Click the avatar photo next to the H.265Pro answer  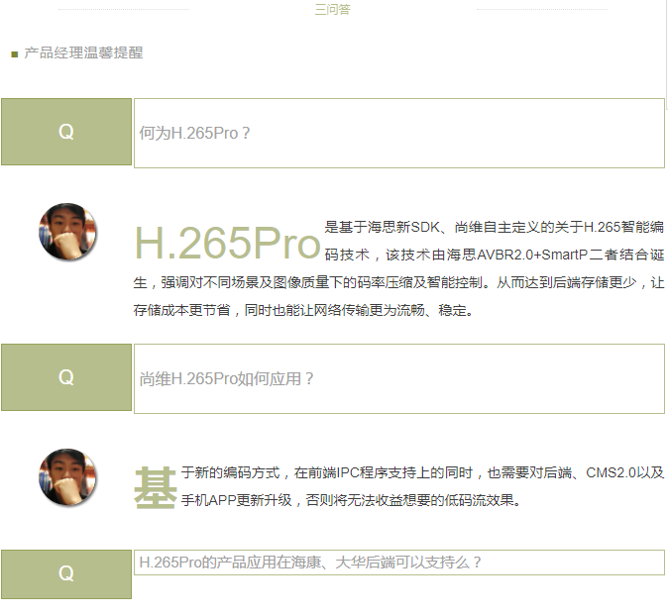point(67,232)
